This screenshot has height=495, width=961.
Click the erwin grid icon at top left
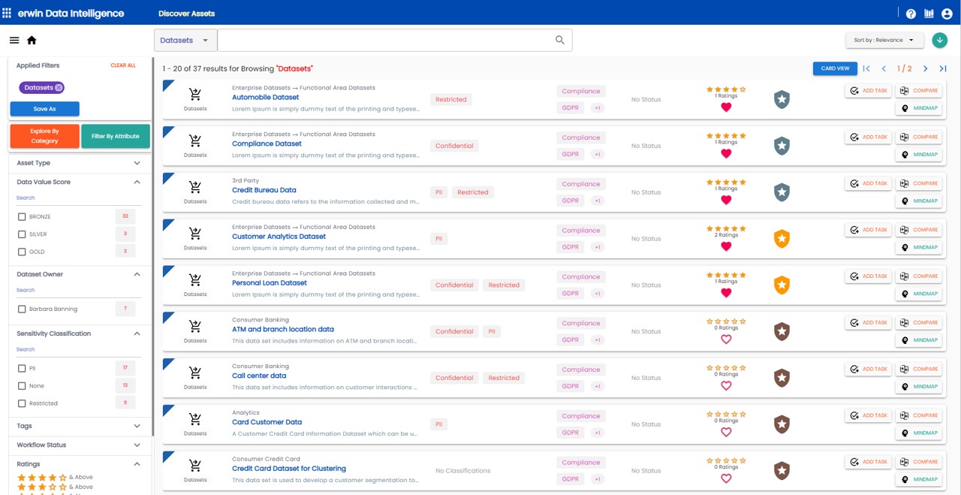(8, 12)
